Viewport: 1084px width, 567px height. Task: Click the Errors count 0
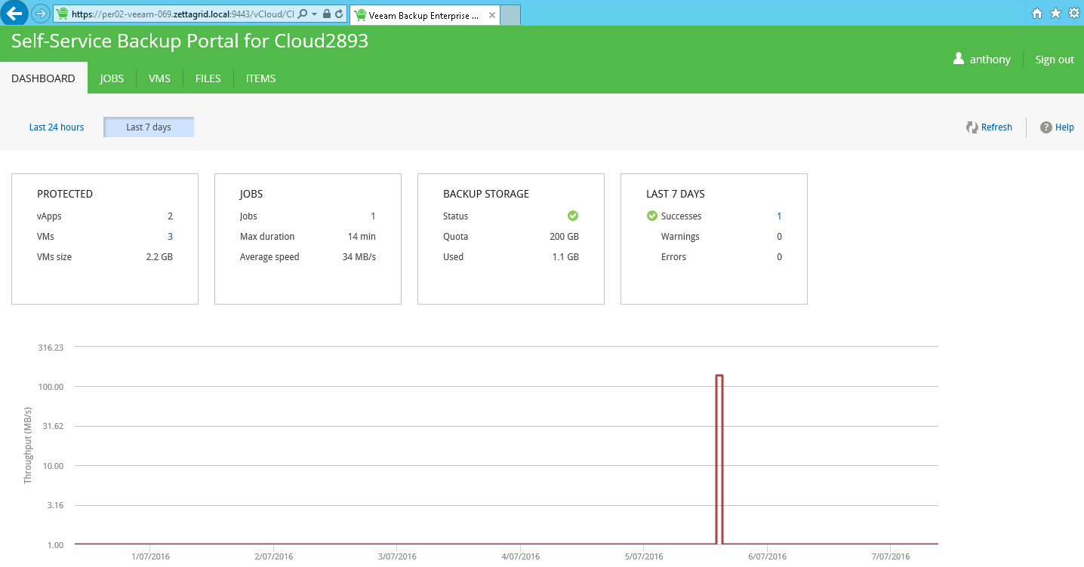click(x=780, y=256)
